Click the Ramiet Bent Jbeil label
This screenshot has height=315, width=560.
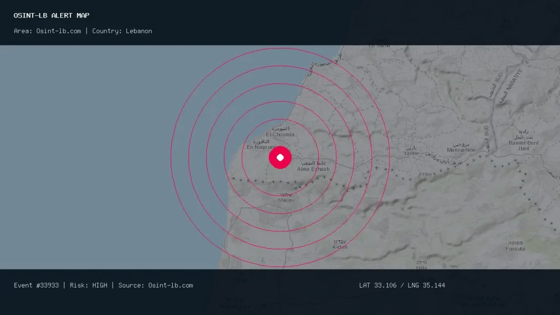click(x=523, y=140)
